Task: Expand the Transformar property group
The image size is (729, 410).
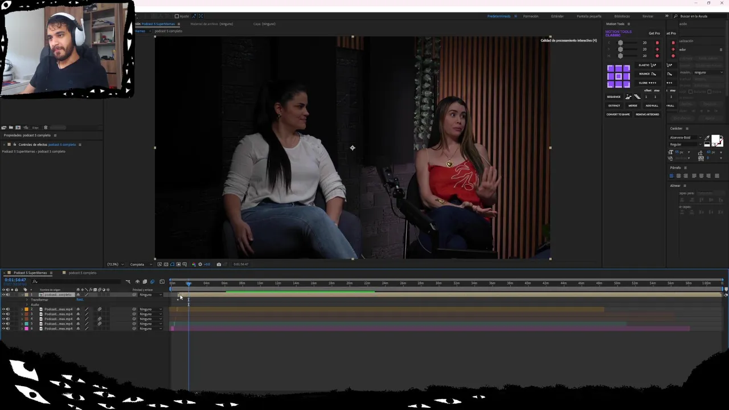Action: (x=27, y=300)
